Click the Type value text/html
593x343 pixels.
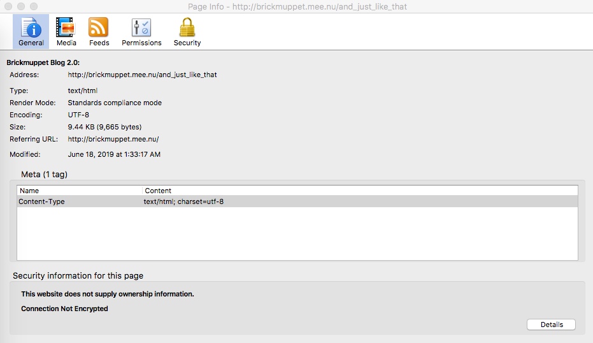pos(82,91)
